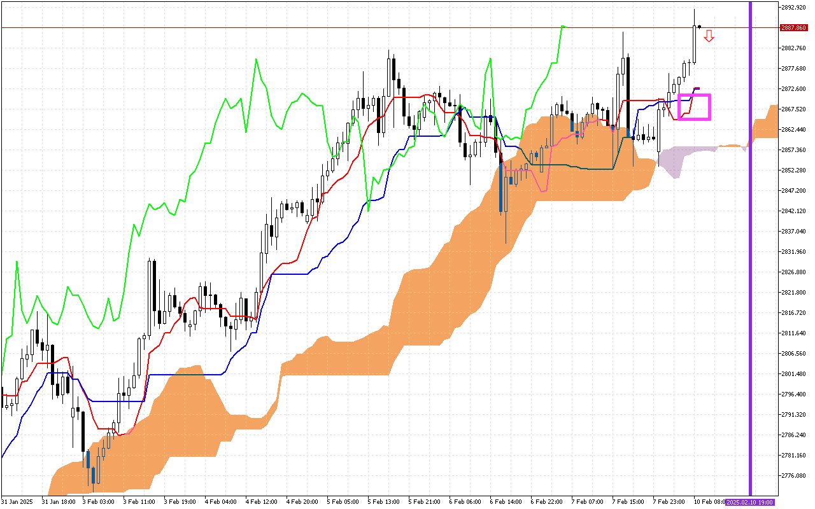Screen dimensions: 815x509
Task: Click the 2781.160 price axis label
Action: 793,455
